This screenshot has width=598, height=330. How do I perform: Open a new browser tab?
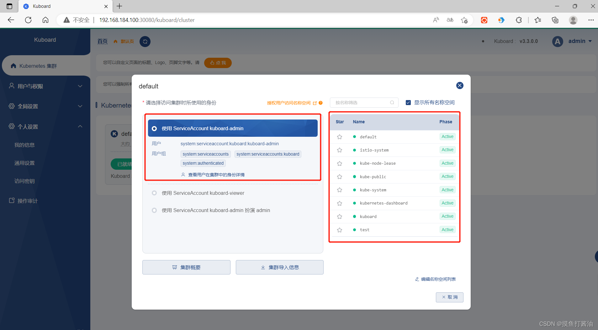[119, 6]
